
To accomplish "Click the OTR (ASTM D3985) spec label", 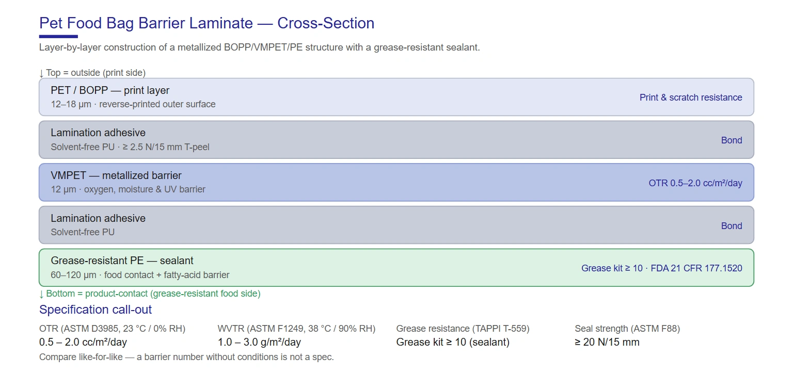I will click(x=112, y=329).
